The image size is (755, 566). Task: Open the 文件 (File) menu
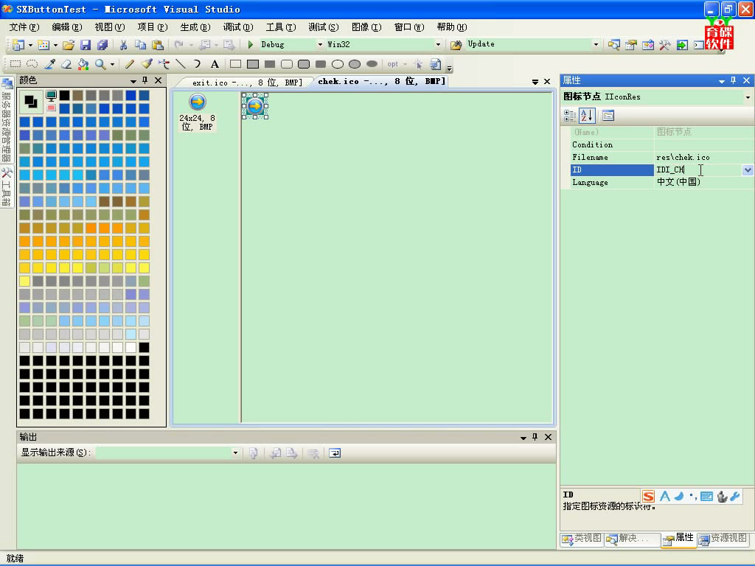point(24,27)
